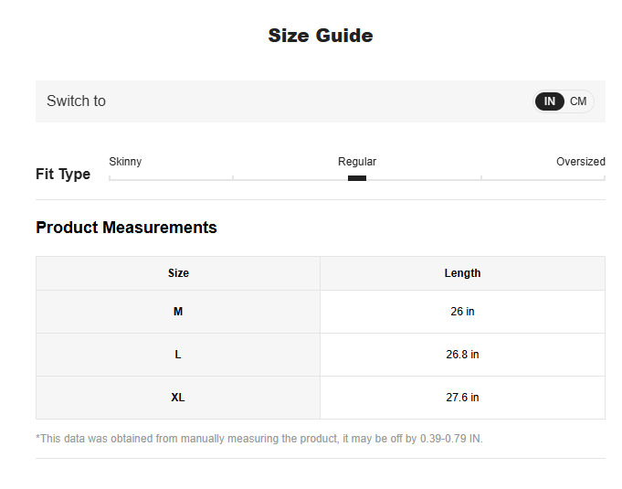Viewport: 622px width, 489px height.
Task: Click the Product Measurements heading
Action: point(126,228)
